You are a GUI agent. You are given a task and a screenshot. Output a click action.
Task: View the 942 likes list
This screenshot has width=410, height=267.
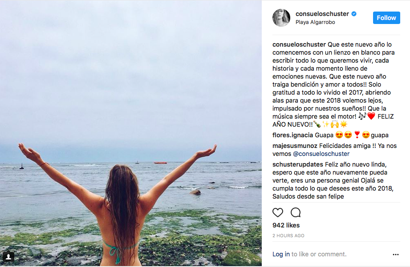286,225
